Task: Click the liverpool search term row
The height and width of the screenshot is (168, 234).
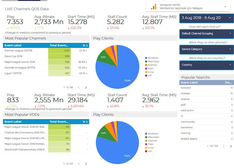Action: [x=206, y=88]
